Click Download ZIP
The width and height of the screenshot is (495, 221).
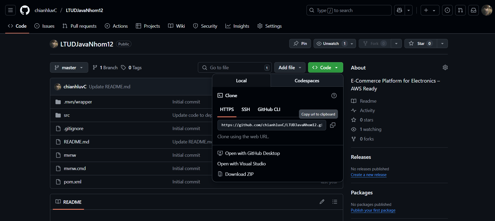(x=236, y=174)
